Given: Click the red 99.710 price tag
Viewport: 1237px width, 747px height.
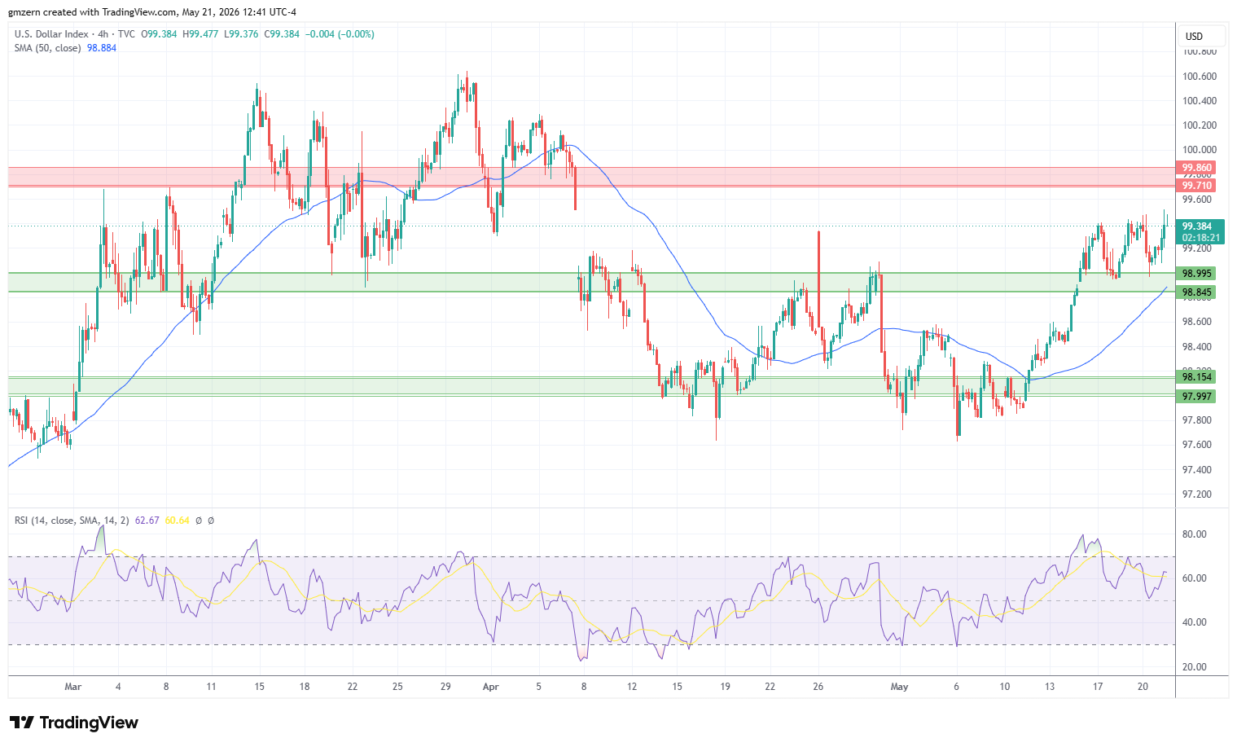Looking at the screenshot, I should point(1197,186).
